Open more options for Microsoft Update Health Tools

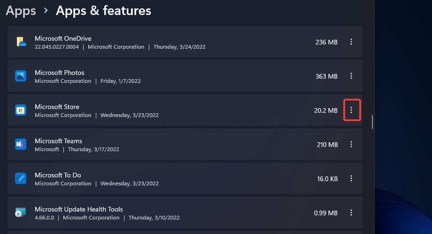(x=351, y=212)
